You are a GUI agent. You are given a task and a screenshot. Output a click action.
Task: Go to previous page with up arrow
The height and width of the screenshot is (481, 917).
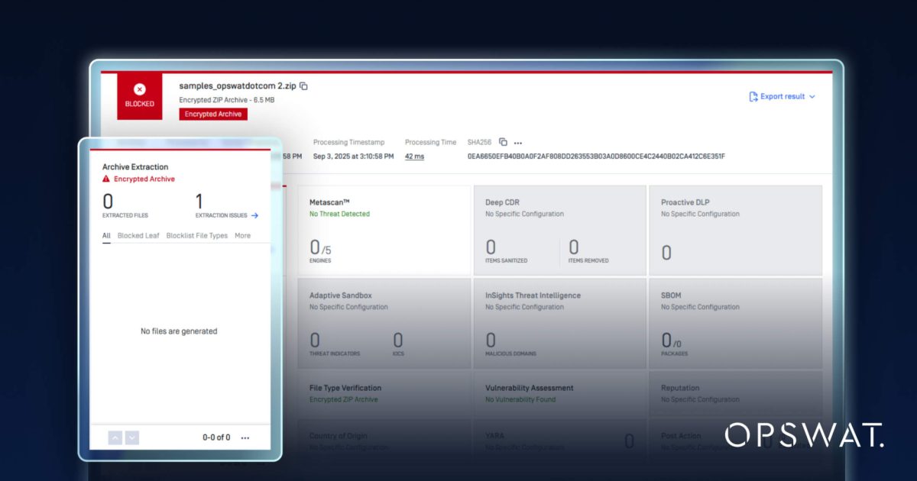coord(115,437)
